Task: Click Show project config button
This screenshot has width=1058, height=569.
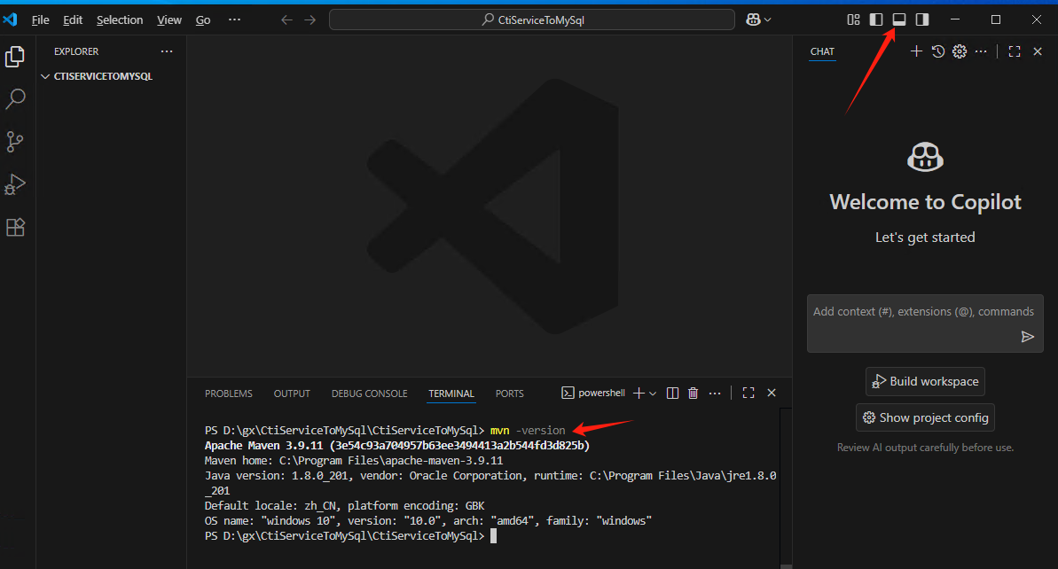Action: click(x=925, y=418)
